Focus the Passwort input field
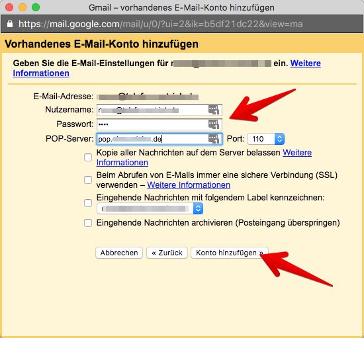 pos(159,124)
